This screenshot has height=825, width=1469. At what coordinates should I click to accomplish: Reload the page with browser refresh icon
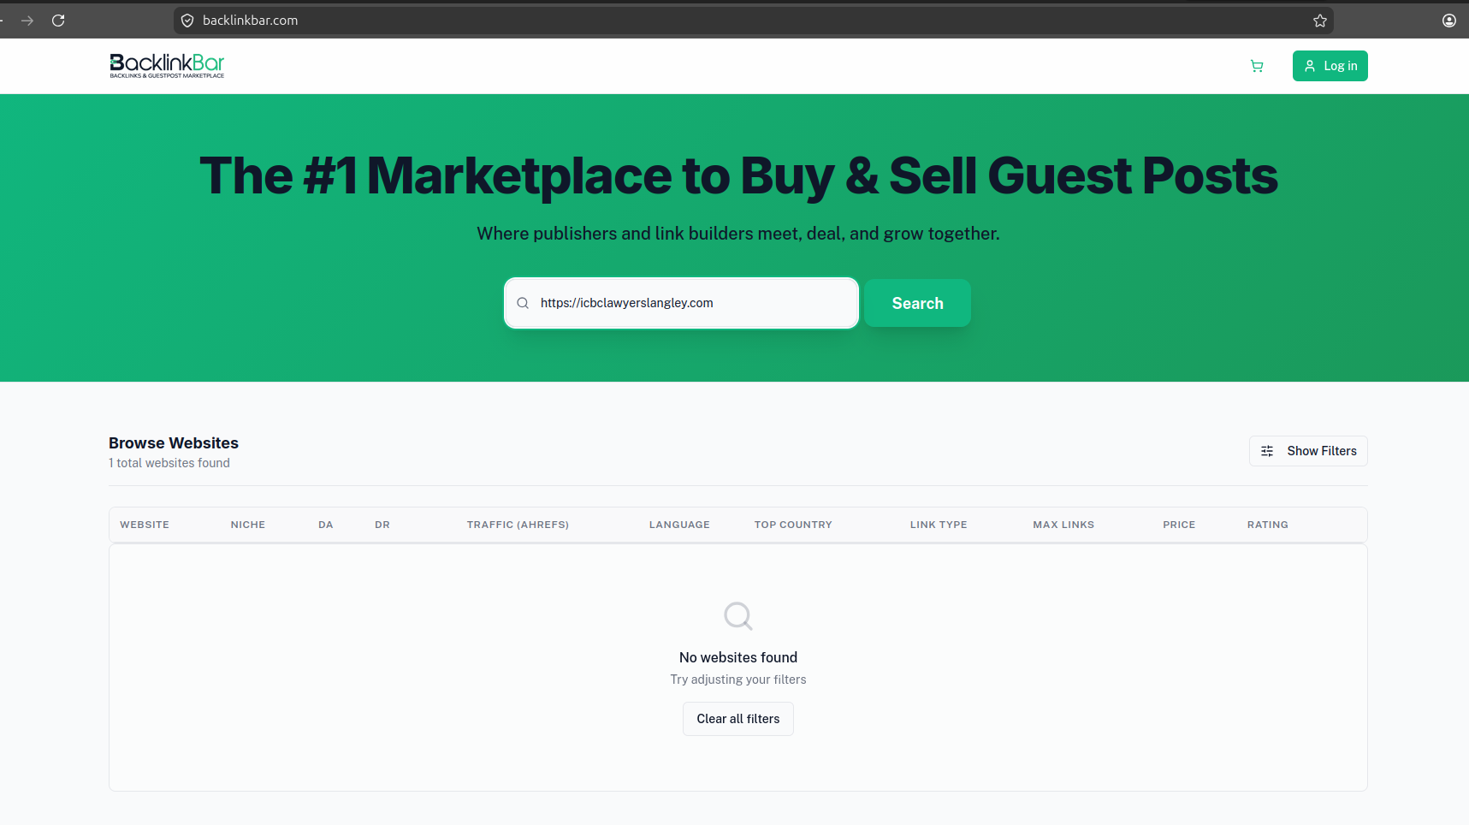pos(58,21)
